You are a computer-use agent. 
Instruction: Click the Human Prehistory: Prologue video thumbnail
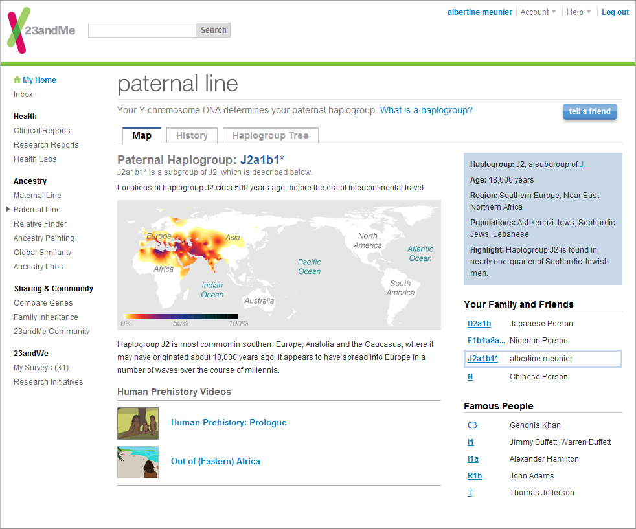coord(138,423)
